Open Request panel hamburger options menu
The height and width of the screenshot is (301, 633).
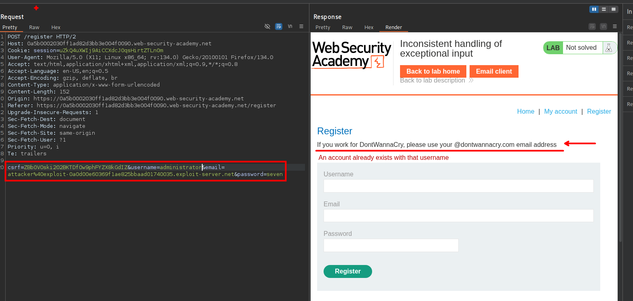tap(301, 26)
